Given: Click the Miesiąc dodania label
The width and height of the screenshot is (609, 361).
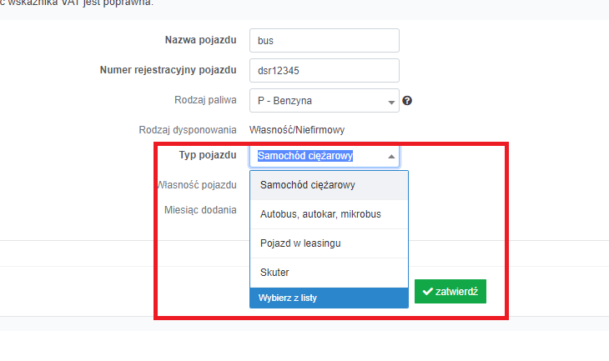Looking at the screenshot, I should [x=200, y=210].
